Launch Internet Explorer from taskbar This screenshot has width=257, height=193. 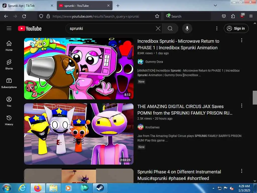pos(22,188)
